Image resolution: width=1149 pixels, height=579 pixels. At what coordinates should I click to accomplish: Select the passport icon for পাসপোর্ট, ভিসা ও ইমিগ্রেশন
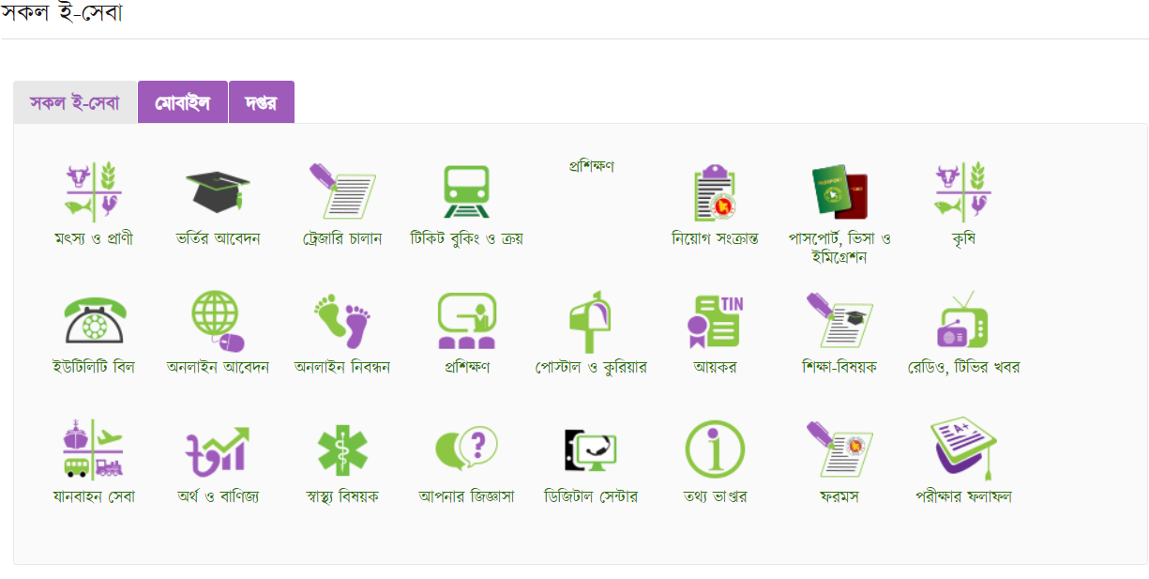(839, 192)
